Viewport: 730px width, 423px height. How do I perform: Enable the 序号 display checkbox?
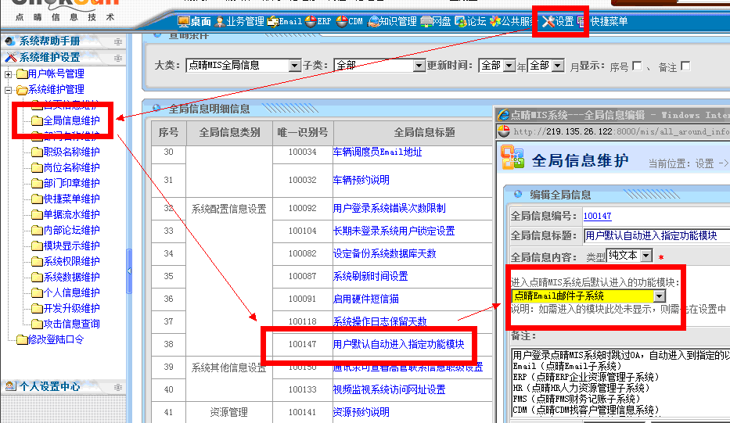click(x=636, y=66)
